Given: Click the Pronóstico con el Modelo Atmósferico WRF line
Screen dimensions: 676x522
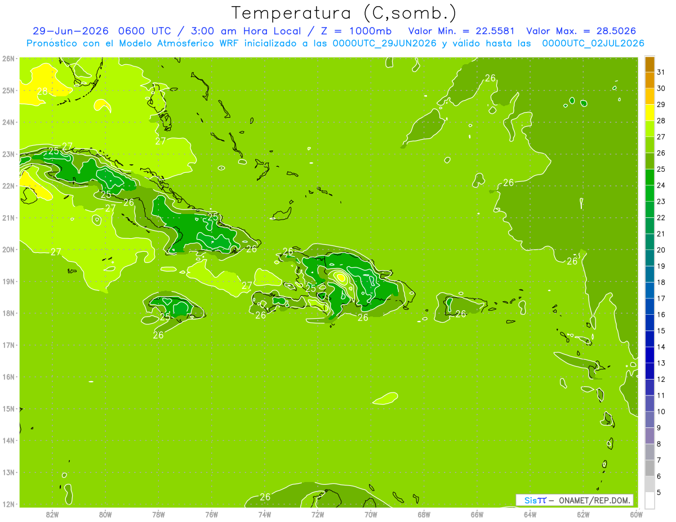Looking at the screenshot, I should coord(336,43).
